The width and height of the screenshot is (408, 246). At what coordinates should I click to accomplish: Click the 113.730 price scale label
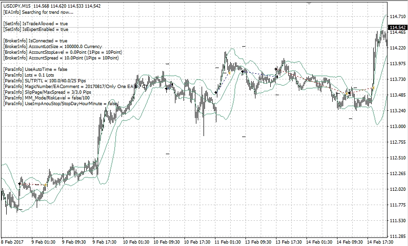(x=398, y=79)
